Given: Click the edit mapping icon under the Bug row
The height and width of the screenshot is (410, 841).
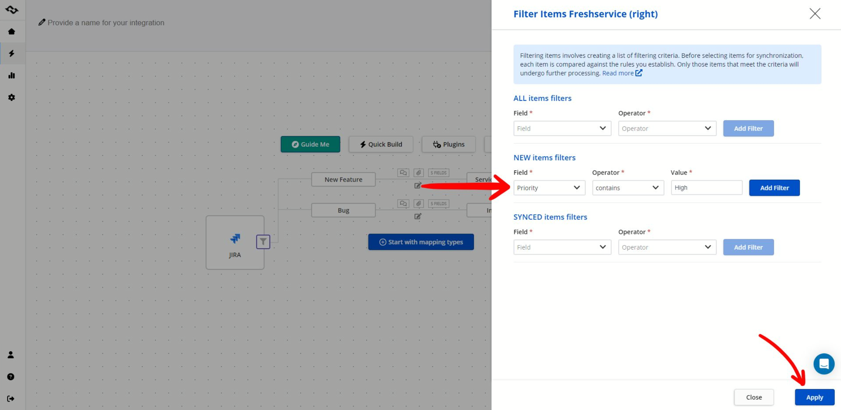Looking at the screenshot, I should (418, 216).
